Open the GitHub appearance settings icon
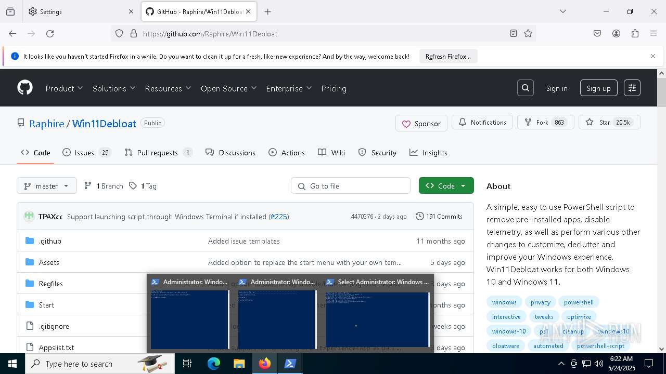Image resolution: width=666 pixels, height=374 pixels. click(x=632, y=88)
